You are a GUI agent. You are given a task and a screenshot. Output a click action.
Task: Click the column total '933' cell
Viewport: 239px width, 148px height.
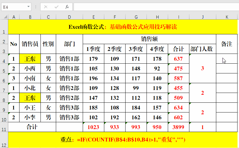115,127
